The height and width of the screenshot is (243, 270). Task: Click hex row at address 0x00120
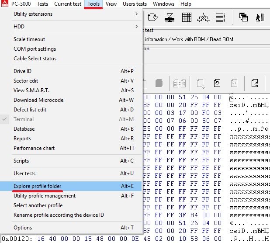[131, 240]
